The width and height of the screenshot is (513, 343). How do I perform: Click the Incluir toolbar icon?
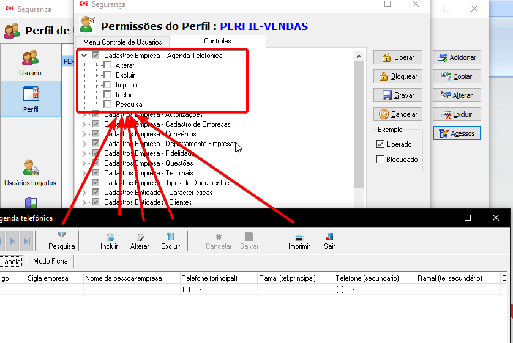click(110, 237)
